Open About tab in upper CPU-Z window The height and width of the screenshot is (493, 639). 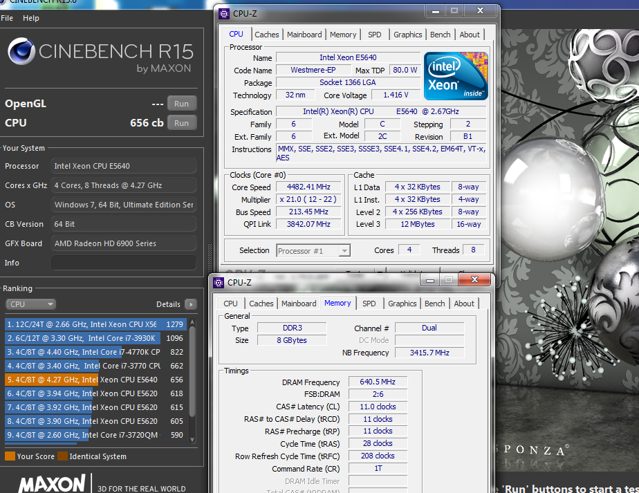(x=470, y=35)
